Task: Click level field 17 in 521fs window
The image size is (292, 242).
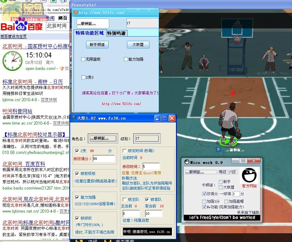Action: click(143, 23)
